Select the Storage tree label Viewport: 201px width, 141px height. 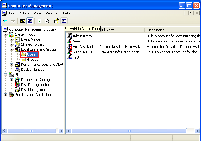pos(21,75)
